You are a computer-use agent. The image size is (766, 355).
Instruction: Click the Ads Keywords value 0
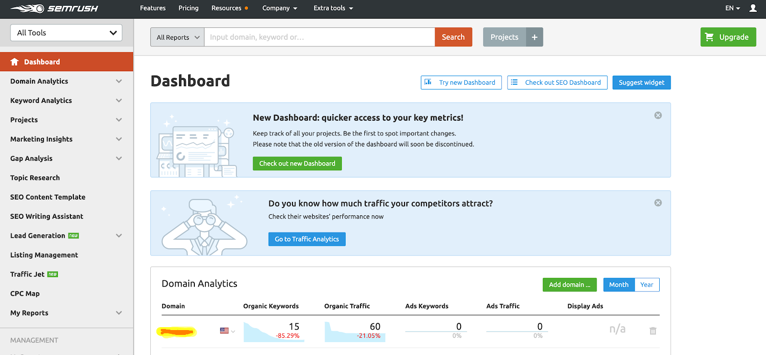pos(459,326)
